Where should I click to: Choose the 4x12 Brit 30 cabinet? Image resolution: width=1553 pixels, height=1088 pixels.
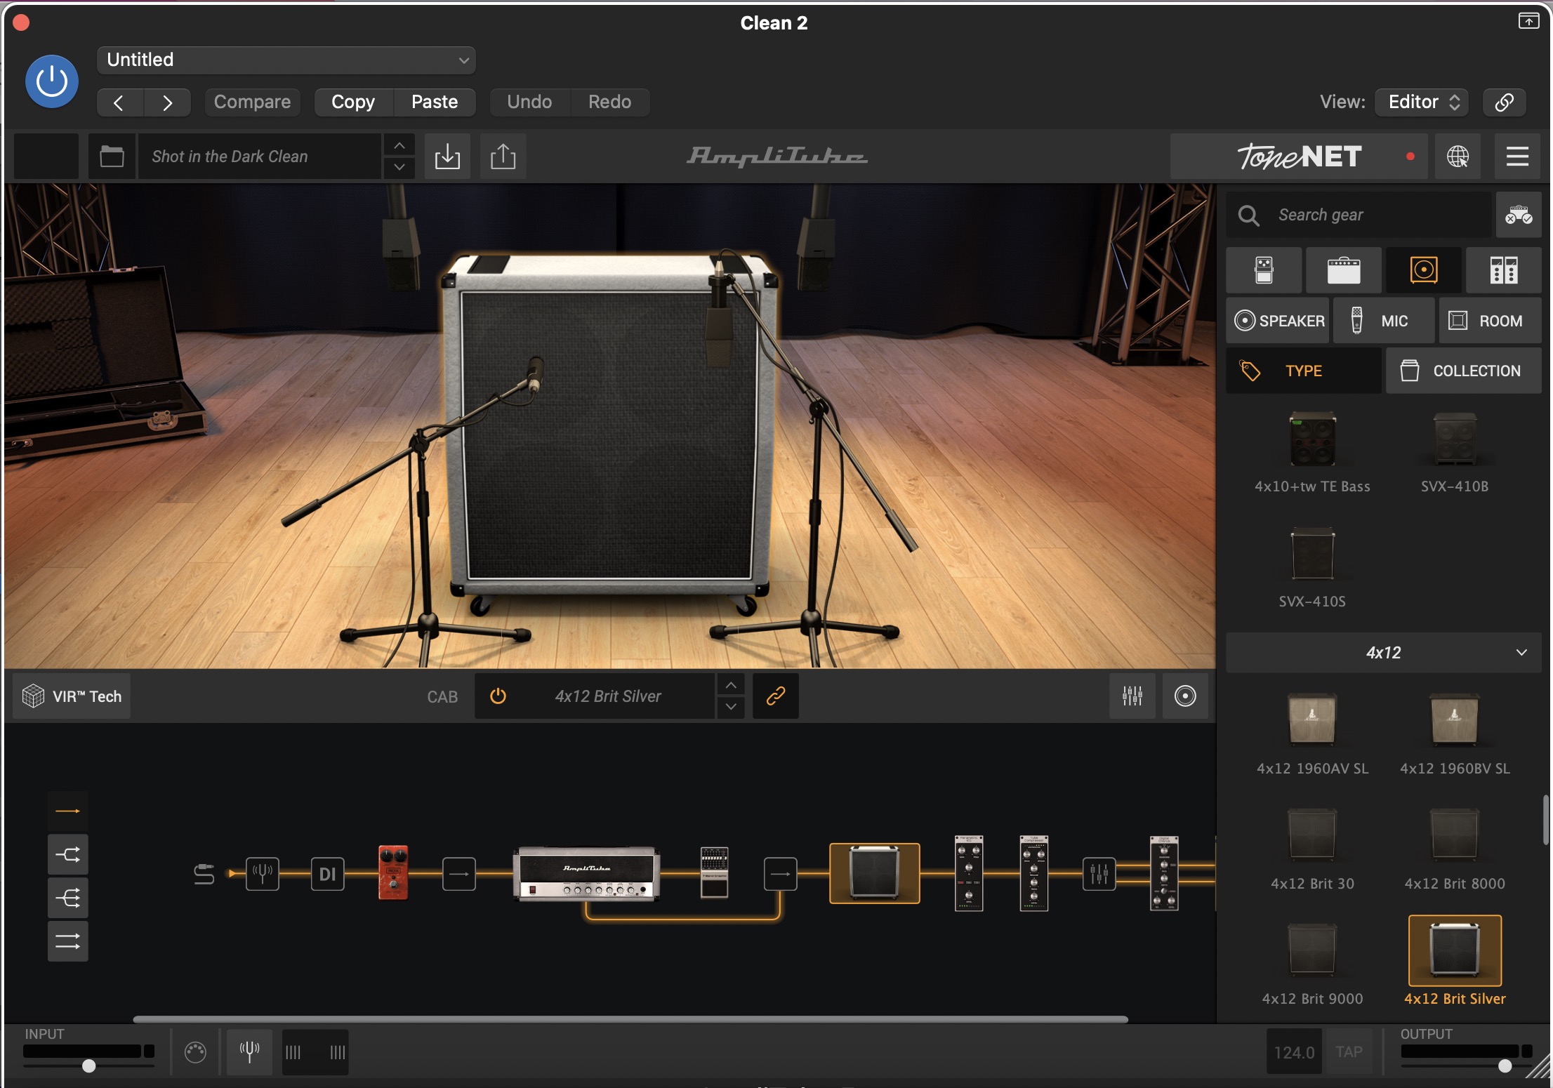point(1312,849)
